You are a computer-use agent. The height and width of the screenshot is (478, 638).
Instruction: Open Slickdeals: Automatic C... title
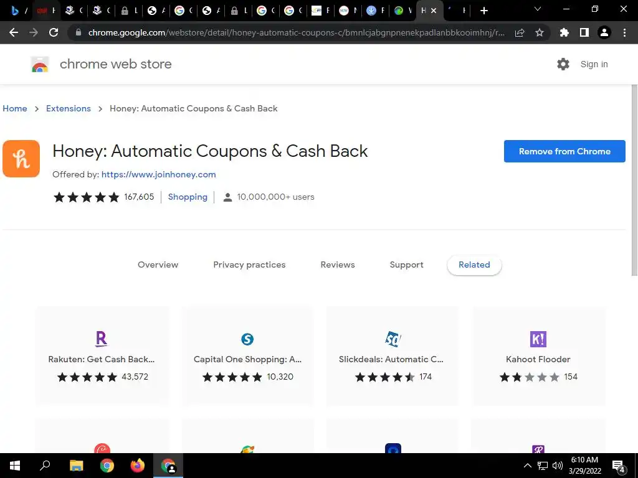click(391, 359)
